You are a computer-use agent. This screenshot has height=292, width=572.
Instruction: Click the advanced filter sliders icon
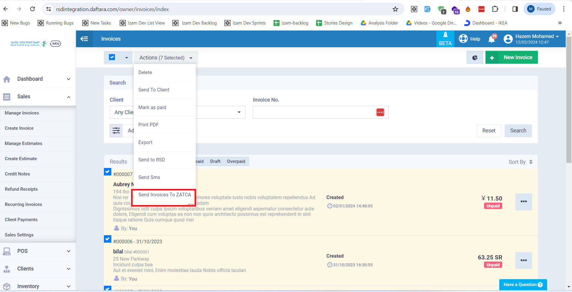(116, 131)
